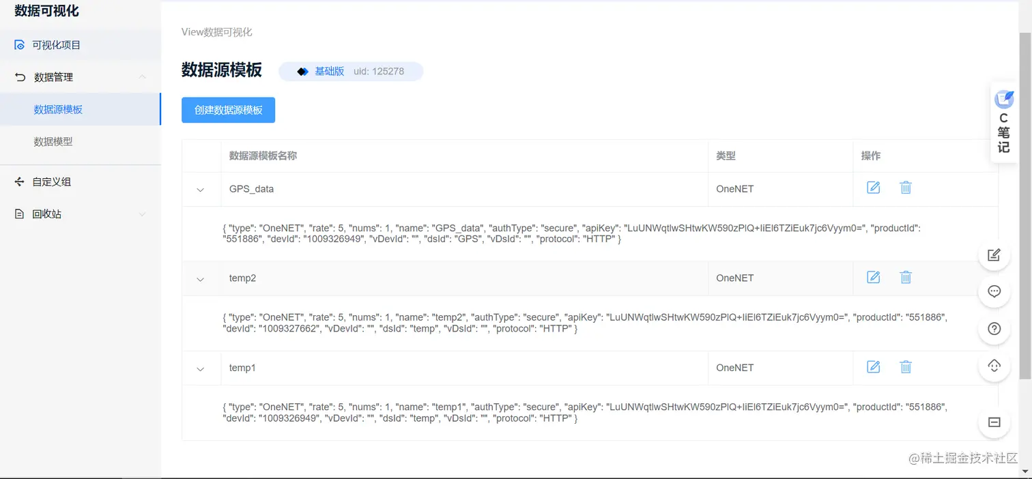Edit the temp1 data source template
The height and width of the screenshot is (479, 1032).
click(x=873, y=366)
